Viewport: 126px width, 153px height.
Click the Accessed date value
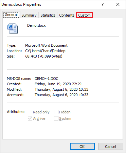coord(61,95)
